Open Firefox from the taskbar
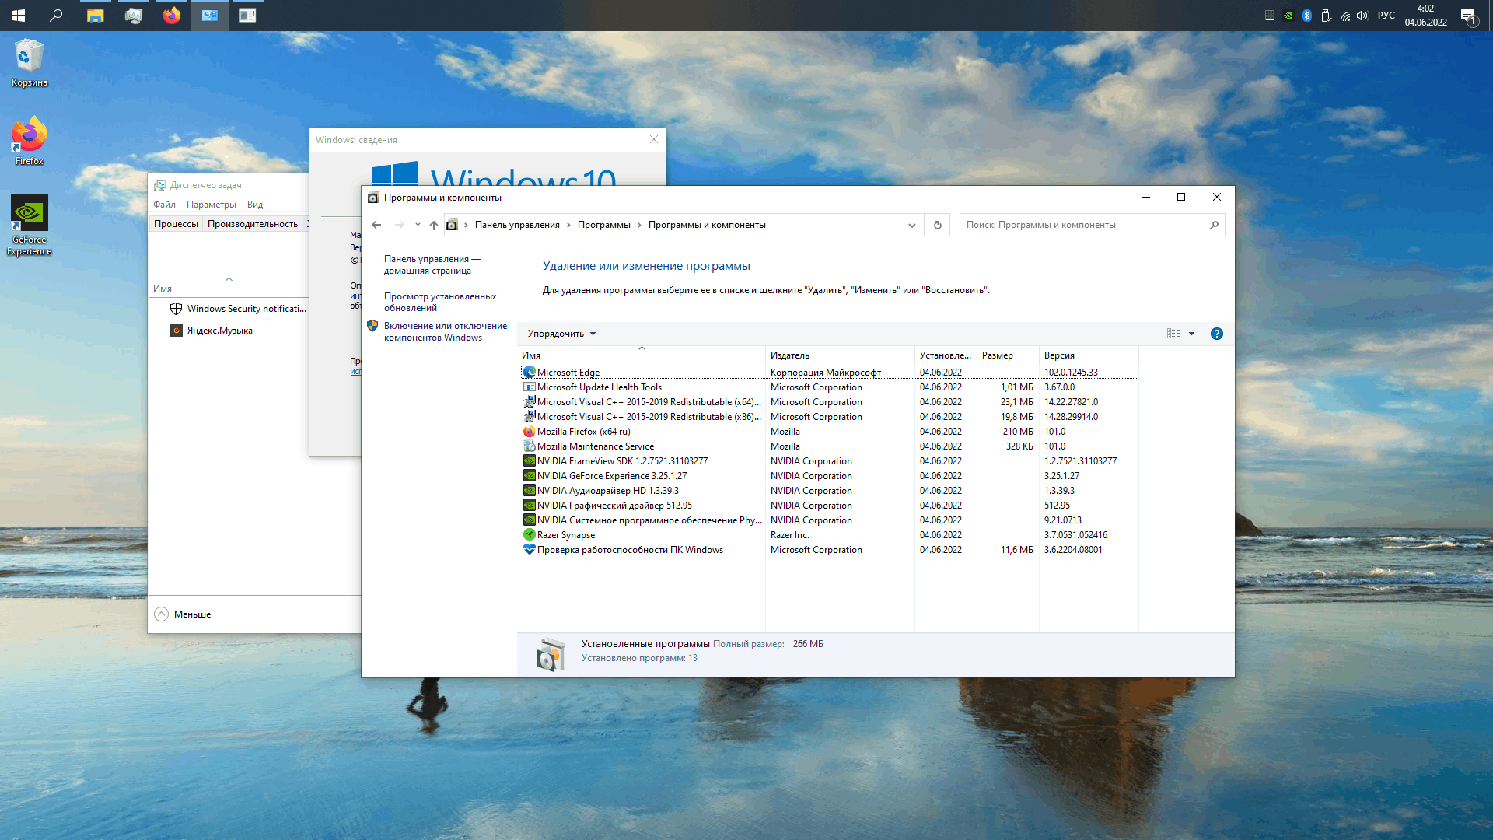The height and width of the screenshot is (840, 1493). click(x=172, y=16)
